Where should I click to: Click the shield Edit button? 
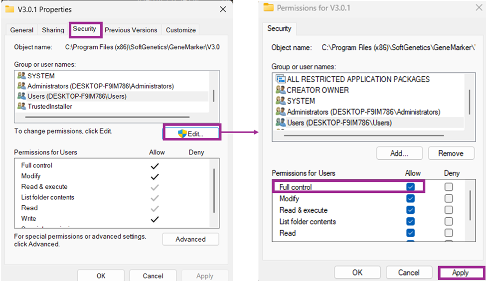pos(191,133)
